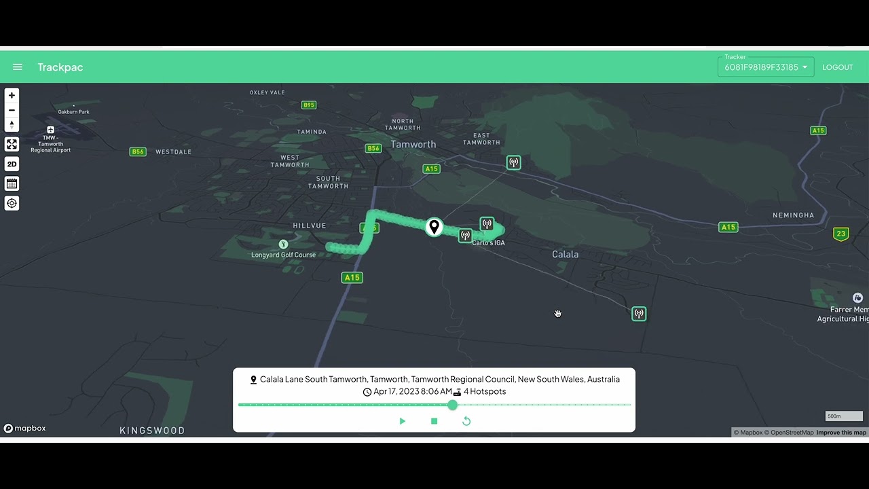This screenshot has width=869, height=489.
Task: Click the KINGSWOOD map label
Action: click(x=152, y=431)
